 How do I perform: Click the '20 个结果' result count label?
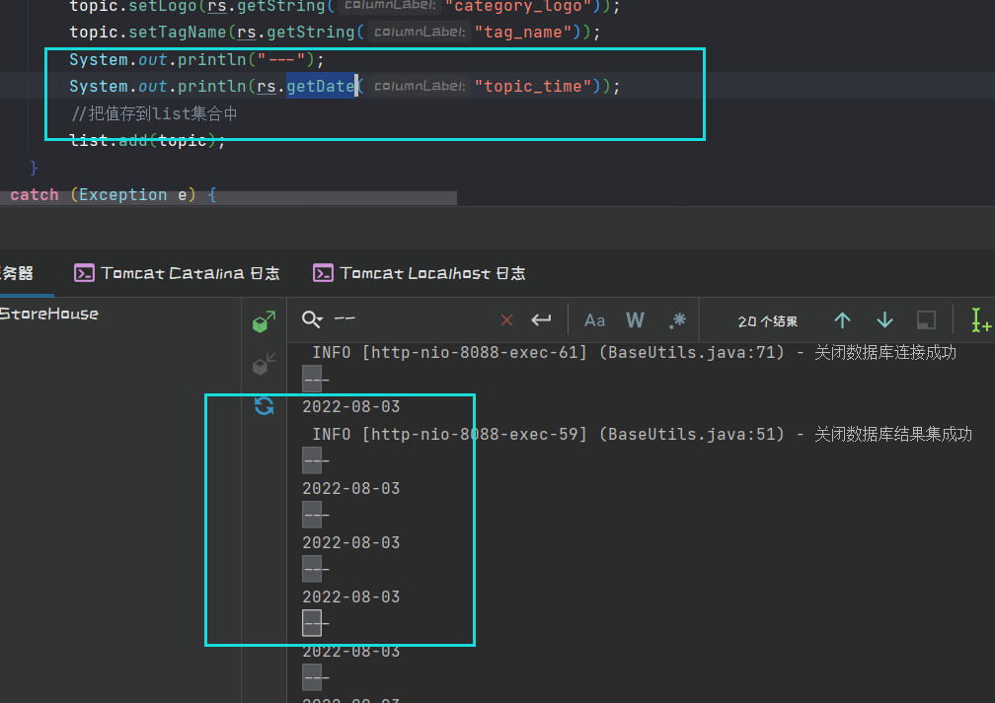pos(767,321)
